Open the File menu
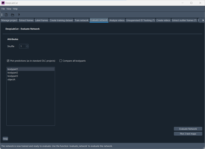Viewport: 205px width, 149px height. coord(3,9)
